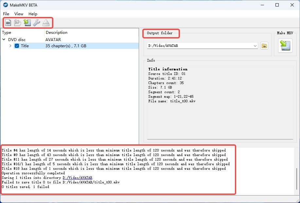Follow the D:/Video/AVATAR link in the log
This screenshot has width=300, height=203.
click(77, 178)
